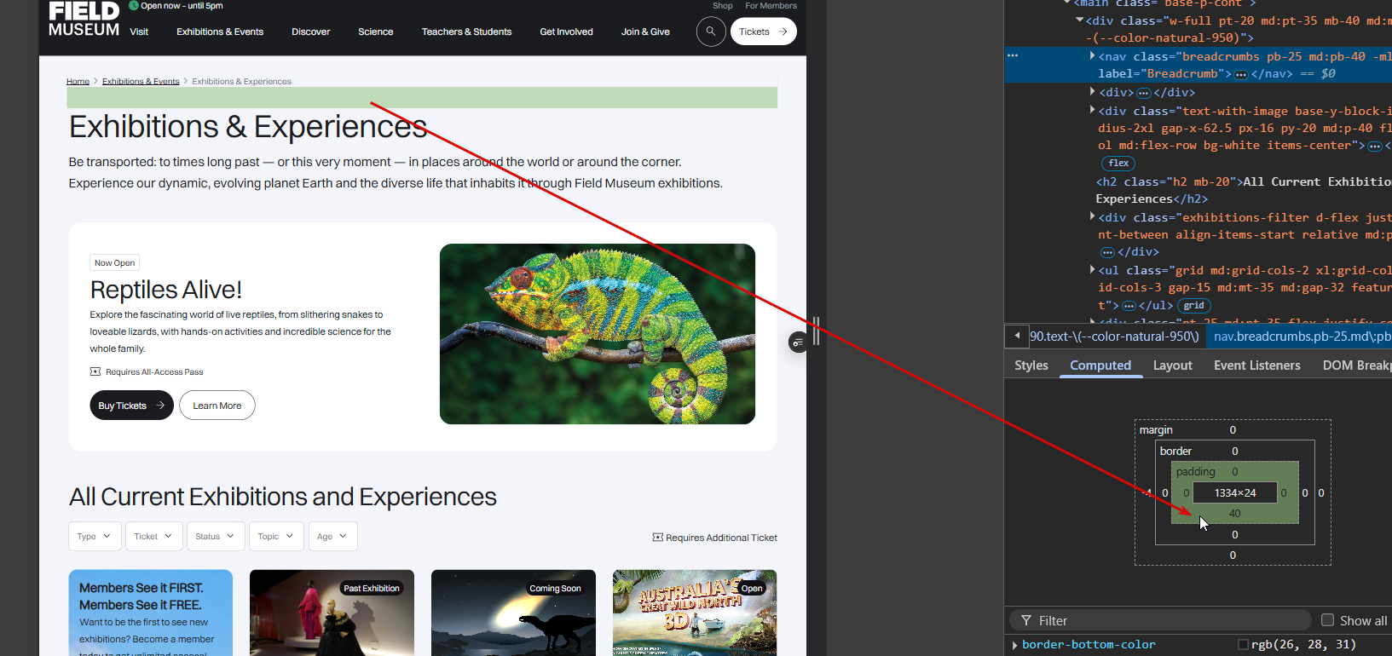Expand the border-bottom-color computed property
This screenshot has width=1392, height=656.
(x=1014, y=645)
